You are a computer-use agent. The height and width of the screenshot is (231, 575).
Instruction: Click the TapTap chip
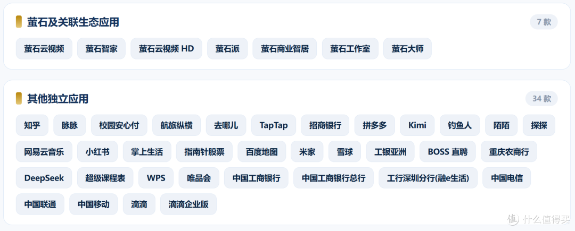click(274, 125)
